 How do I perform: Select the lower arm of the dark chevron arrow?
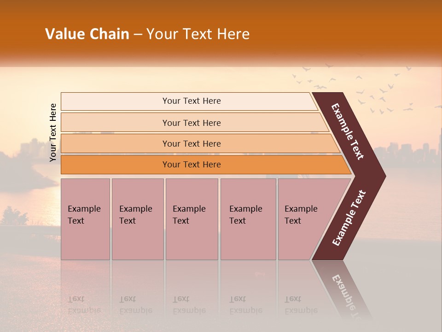point(349,218)
